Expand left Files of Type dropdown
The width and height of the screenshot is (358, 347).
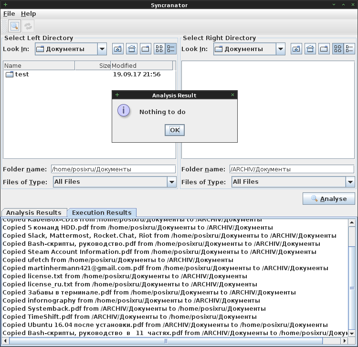point(115,182)
